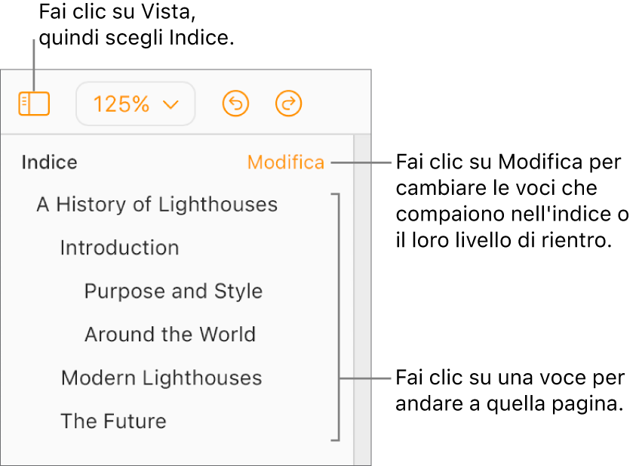Click the sidebar's vertical scrollbar strip

(x=362, y=302)
